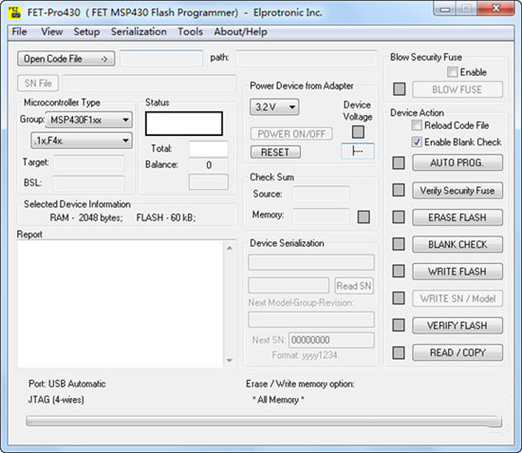This screenshot has height=453, width=522.
Task: Click the device voltage readout field
Action: coord(358,151)
